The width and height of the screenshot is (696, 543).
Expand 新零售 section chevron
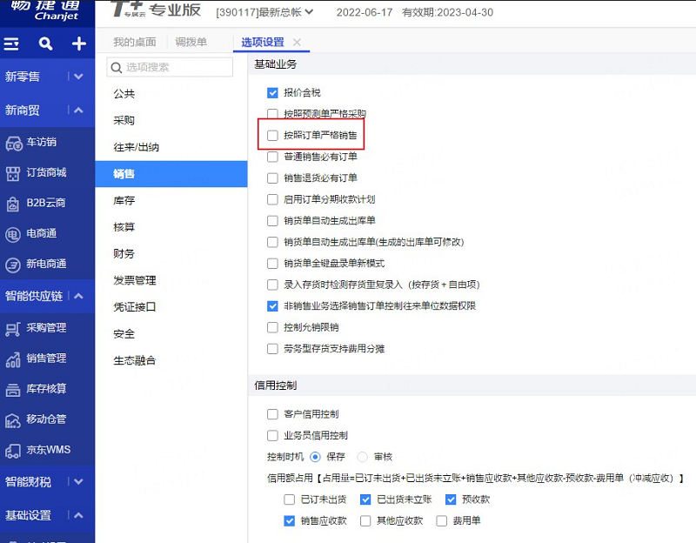coord(78,77)
